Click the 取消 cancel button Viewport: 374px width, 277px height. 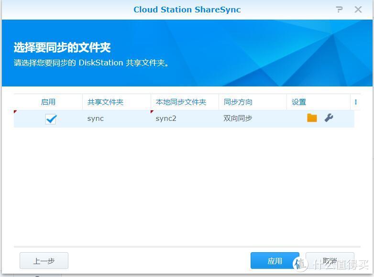coord(330,261)
